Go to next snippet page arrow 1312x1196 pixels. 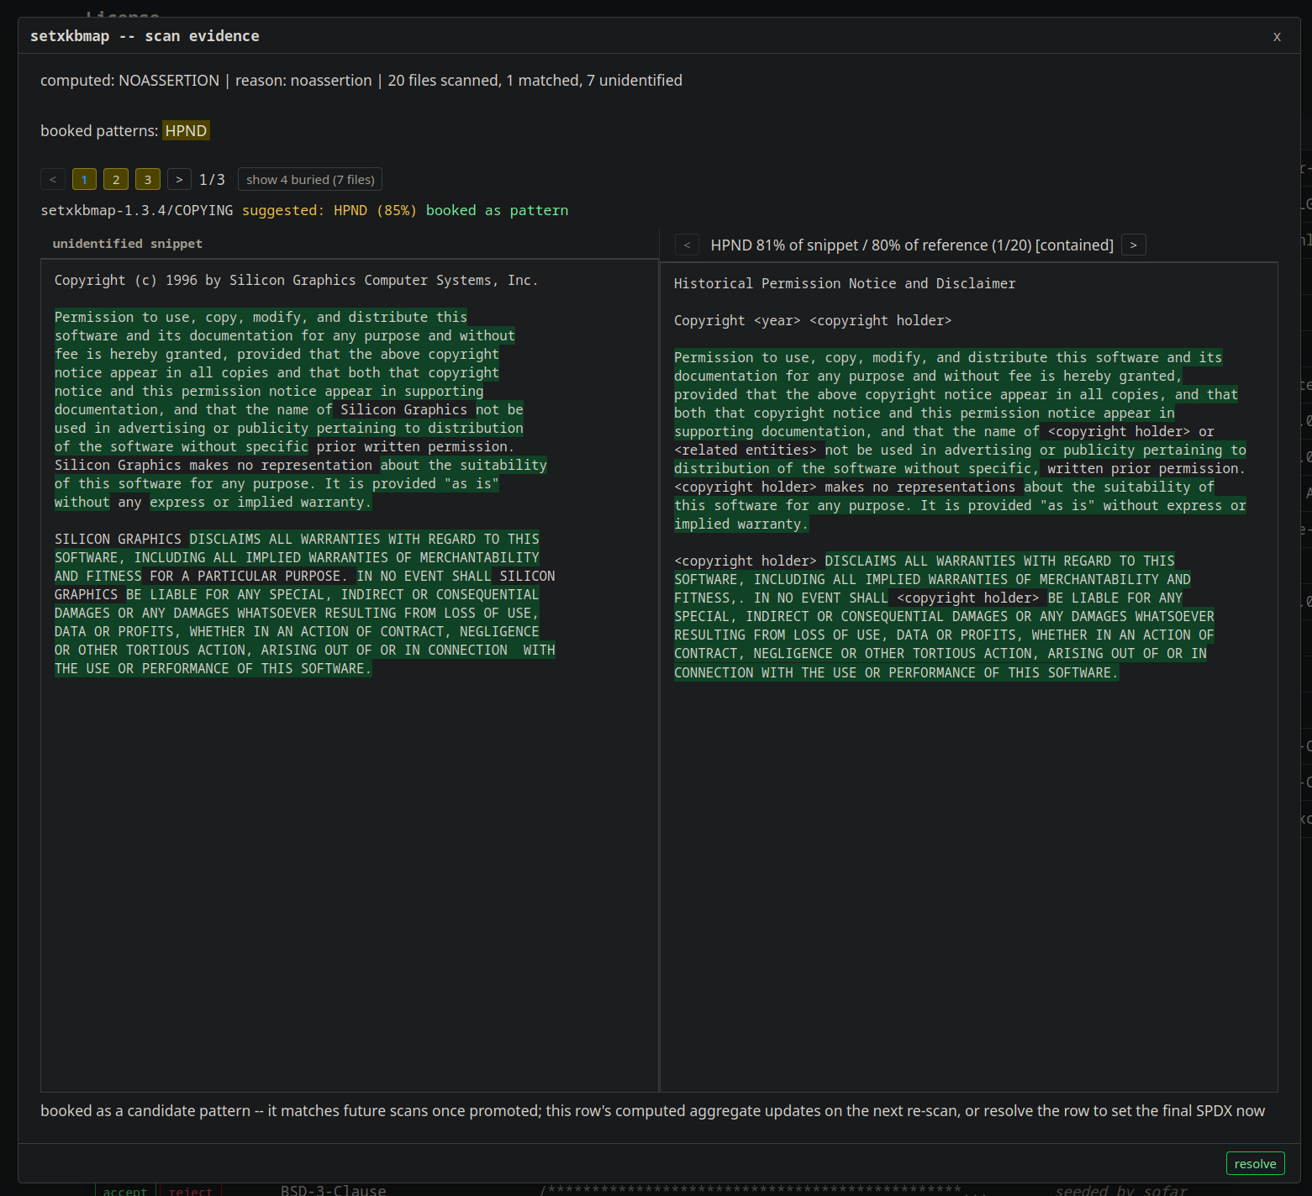click(x=179, y=179)
